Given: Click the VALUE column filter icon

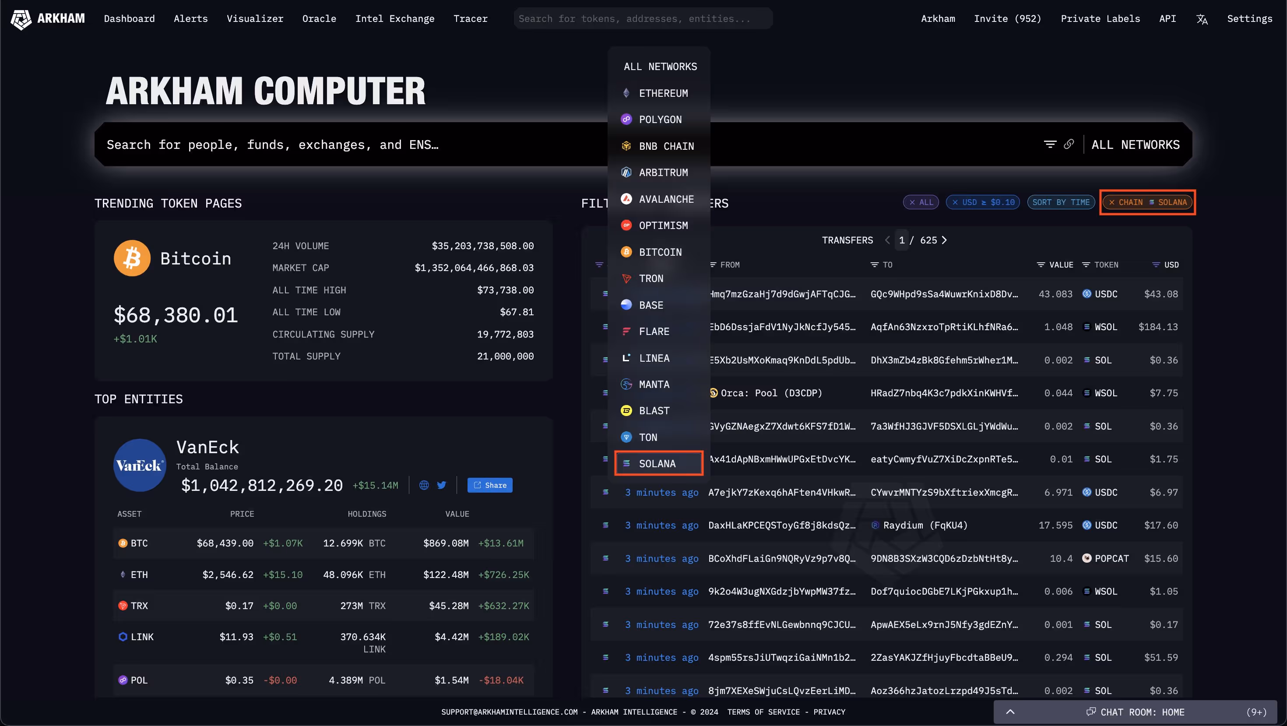Looking at the screenshot, I should click(x=1041, y=265).
